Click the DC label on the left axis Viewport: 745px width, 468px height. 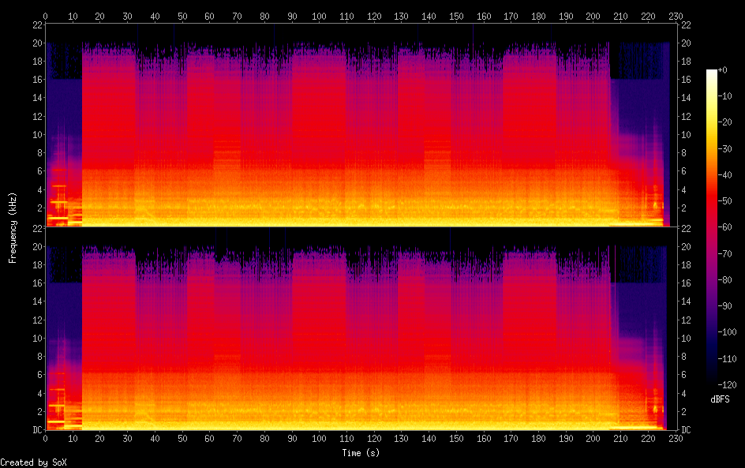pos(36,430)
